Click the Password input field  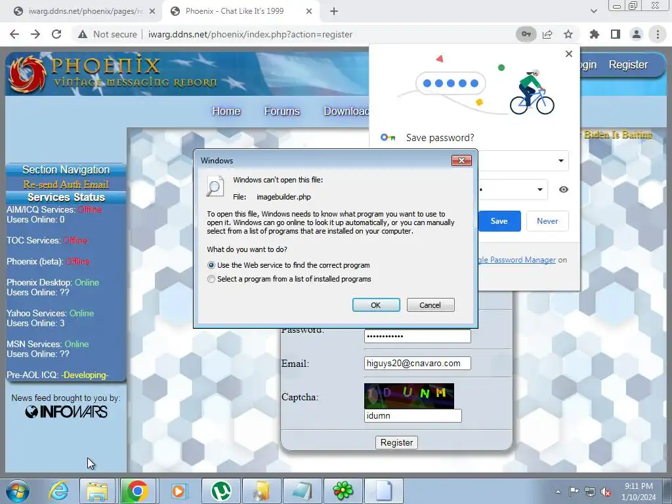point(417,336)
